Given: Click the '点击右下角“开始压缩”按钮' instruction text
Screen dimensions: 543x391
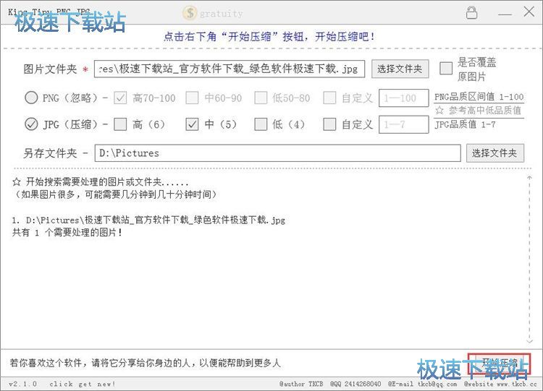Looking at the screenshot, I should click(269, 36).
